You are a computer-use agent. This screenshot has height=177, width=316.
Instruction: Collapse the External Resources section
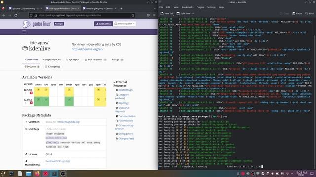120,84
